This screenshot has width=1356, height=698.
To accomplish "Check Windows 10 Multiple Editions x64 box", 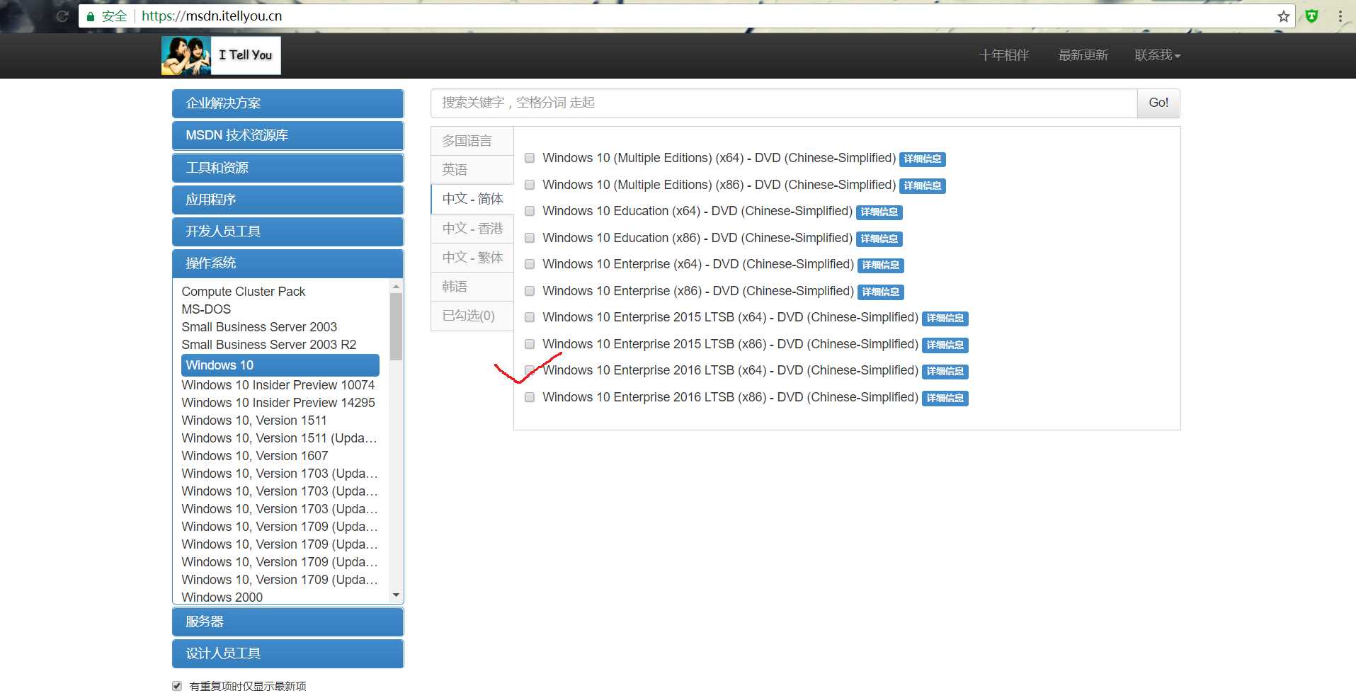I will click(x=530, y=158).
